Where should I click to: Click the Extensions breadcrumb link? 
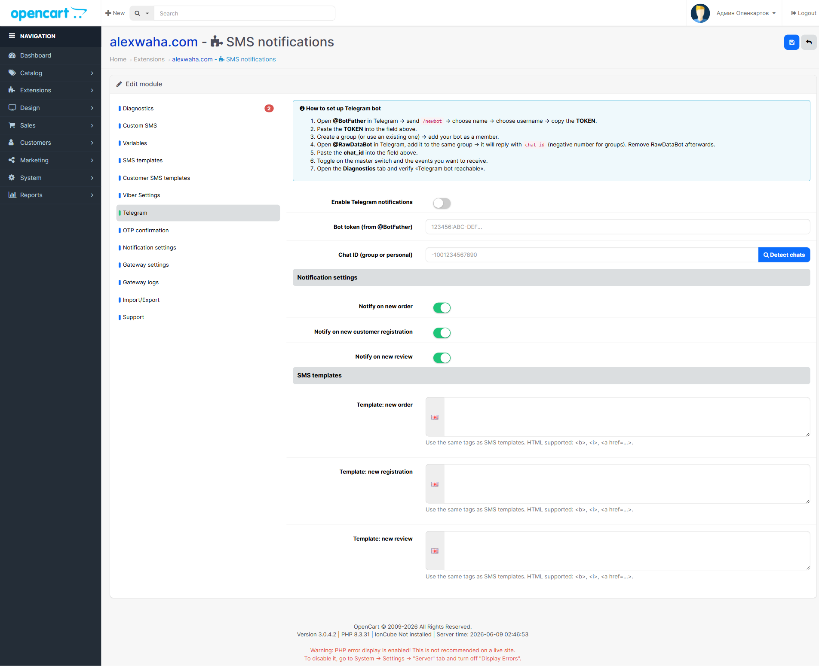click(x=149, y=59)
